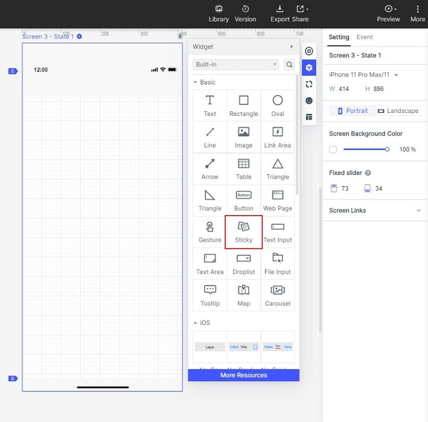Edit the bottom fixed slider value 34
This screenshot has height=422, width=428.
tap(379, 189)
